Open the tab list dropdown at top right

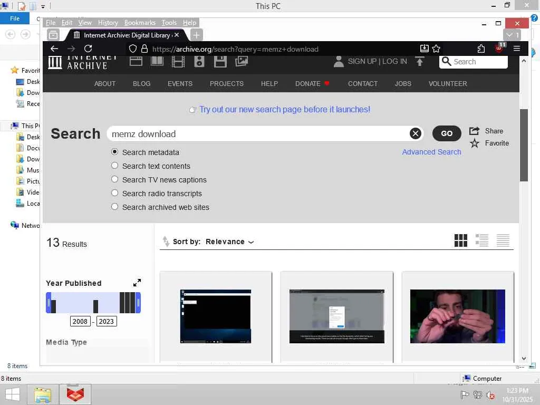512,35
